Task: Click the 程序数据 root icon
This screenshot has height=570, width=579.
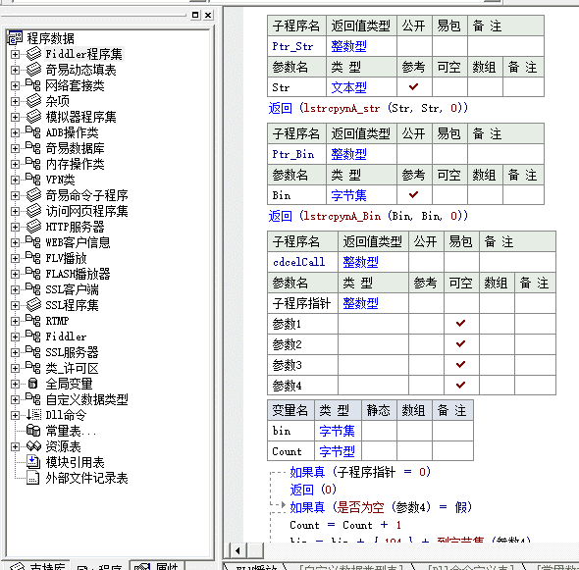Action: pos(15,37)
